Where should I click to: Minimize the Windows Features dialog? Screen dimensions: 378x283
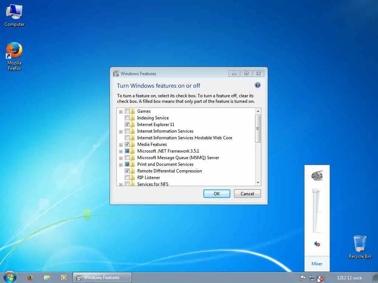pyautogui.click(x=234, y=74)
